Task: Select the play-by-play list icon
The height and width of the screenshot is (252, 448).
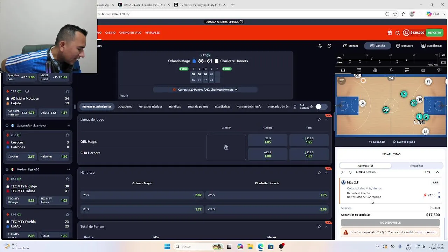Action: (x=359, y=70)
